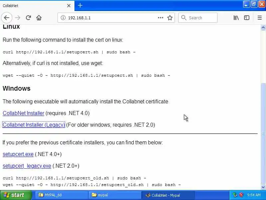
Task: Open a new tab with plus button
Action: 80,5
